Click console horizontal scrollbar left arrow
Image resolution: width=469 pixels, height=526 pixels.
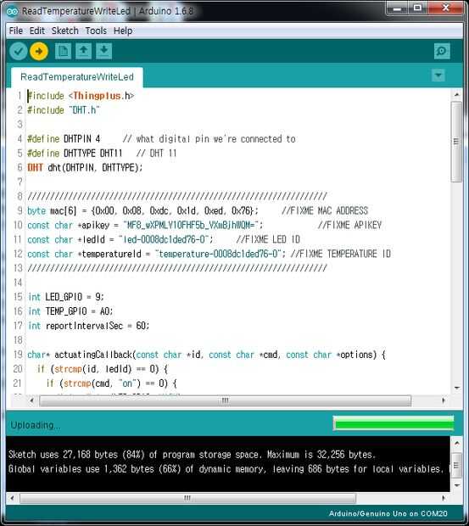pyautogui.click(x=12, y=498)
